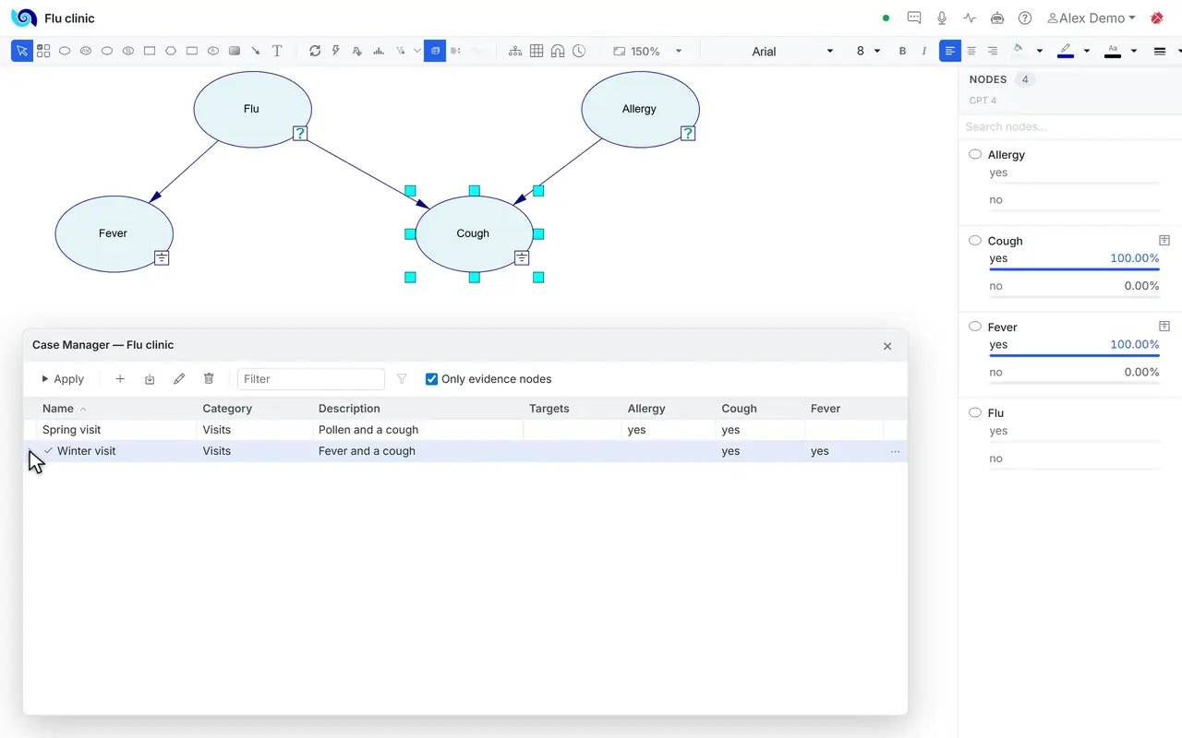Open the Alex Demo account menu

pos(1092,18)
